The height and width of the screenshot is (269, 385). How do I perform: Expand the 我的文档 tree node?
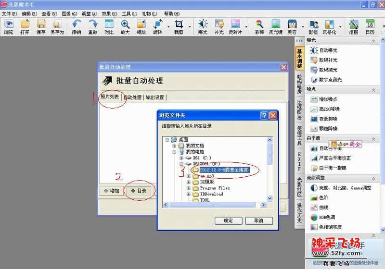pos(174,146)
